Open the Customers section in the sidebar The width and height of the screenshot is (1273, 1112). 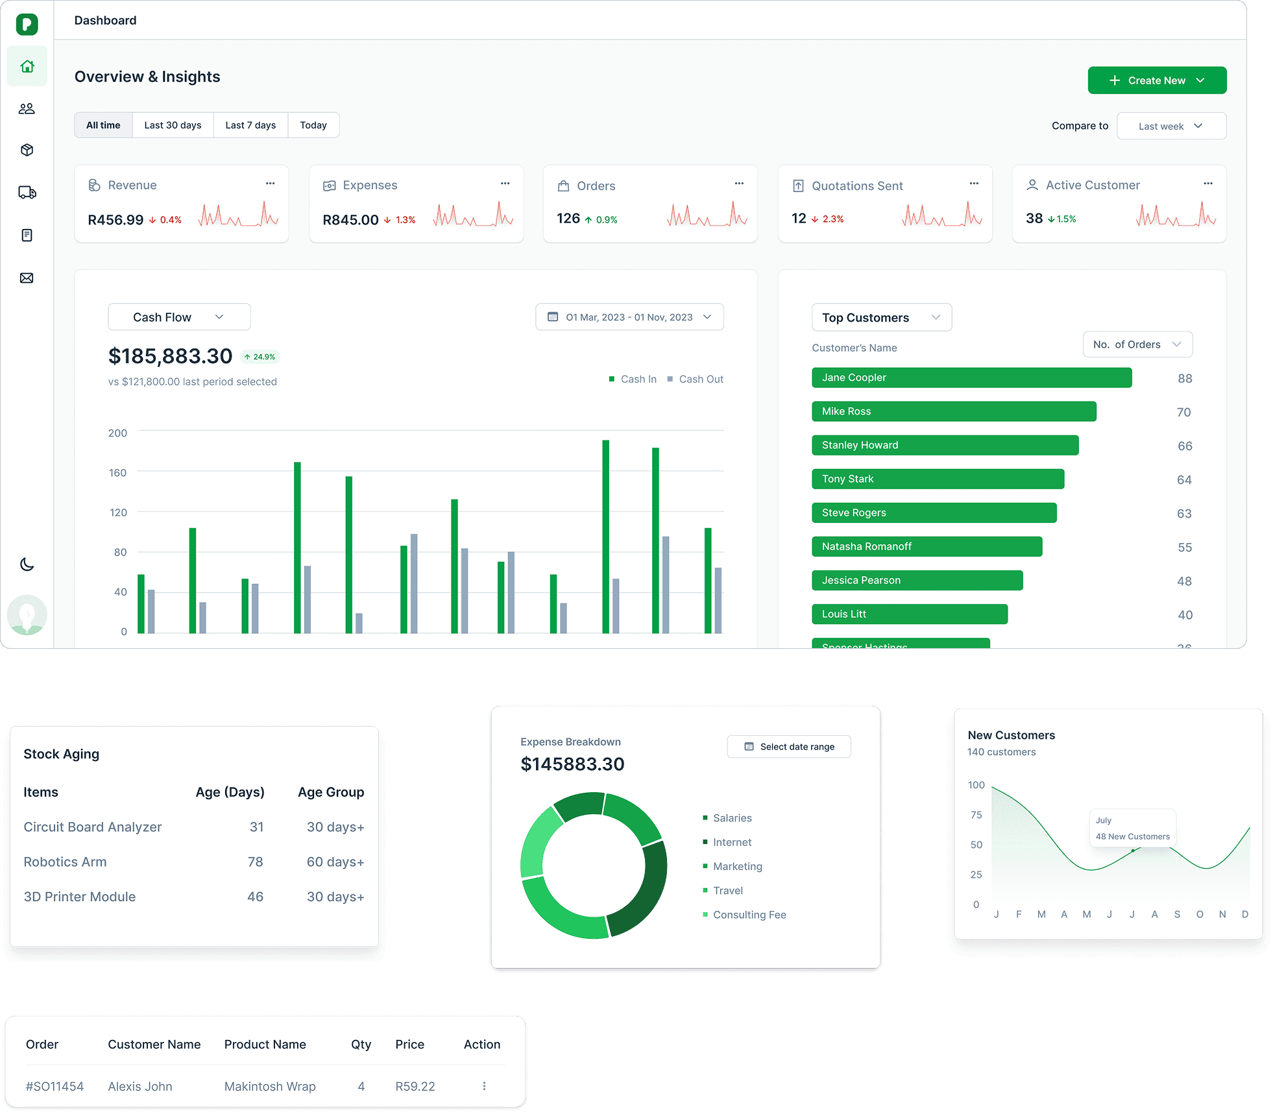click(27, 108)
